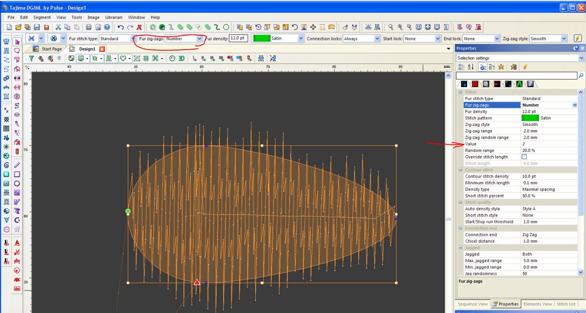The height and width of the screenshot is (313, 586).
Task: Click the Zoom in magnifier icon
Action: [x=399, y=28]
